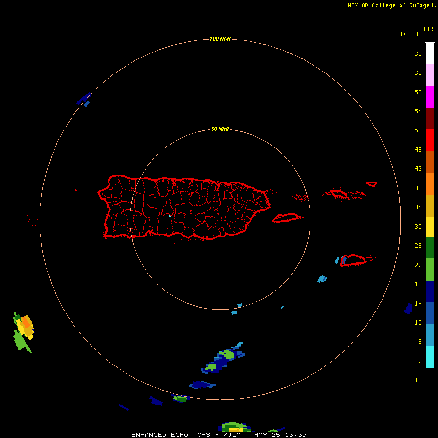This screenshot has height=438, width=438.
Task: Click the cyan 10 kft legend swatch
Action: tap(430, 357)
